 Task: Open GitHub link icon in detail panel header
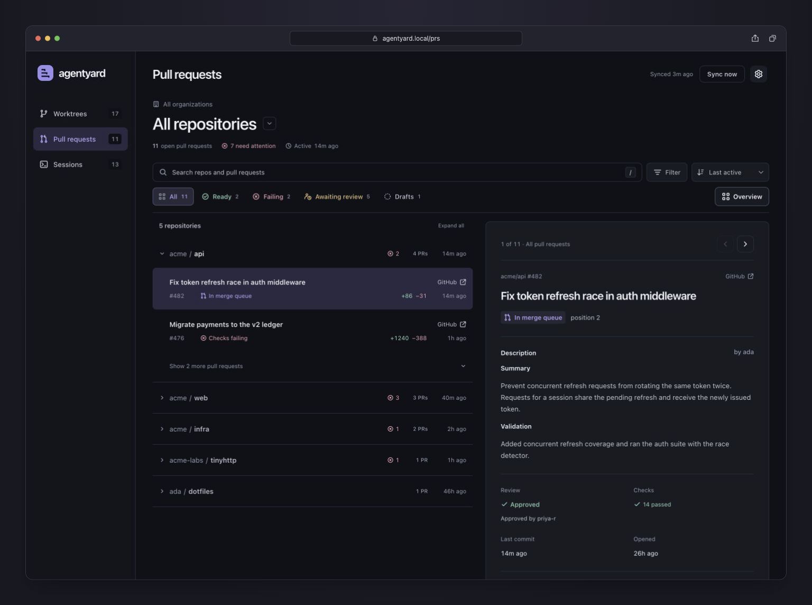coord(751,276)
